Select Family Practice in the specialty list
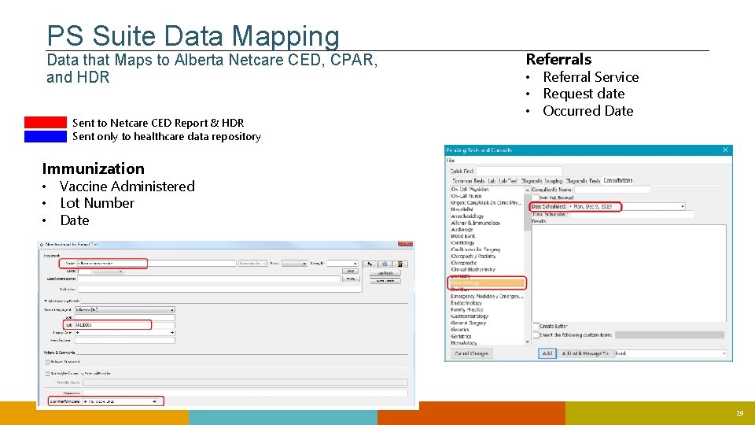This screenshot has width=755, height=425. coord(467,309)
